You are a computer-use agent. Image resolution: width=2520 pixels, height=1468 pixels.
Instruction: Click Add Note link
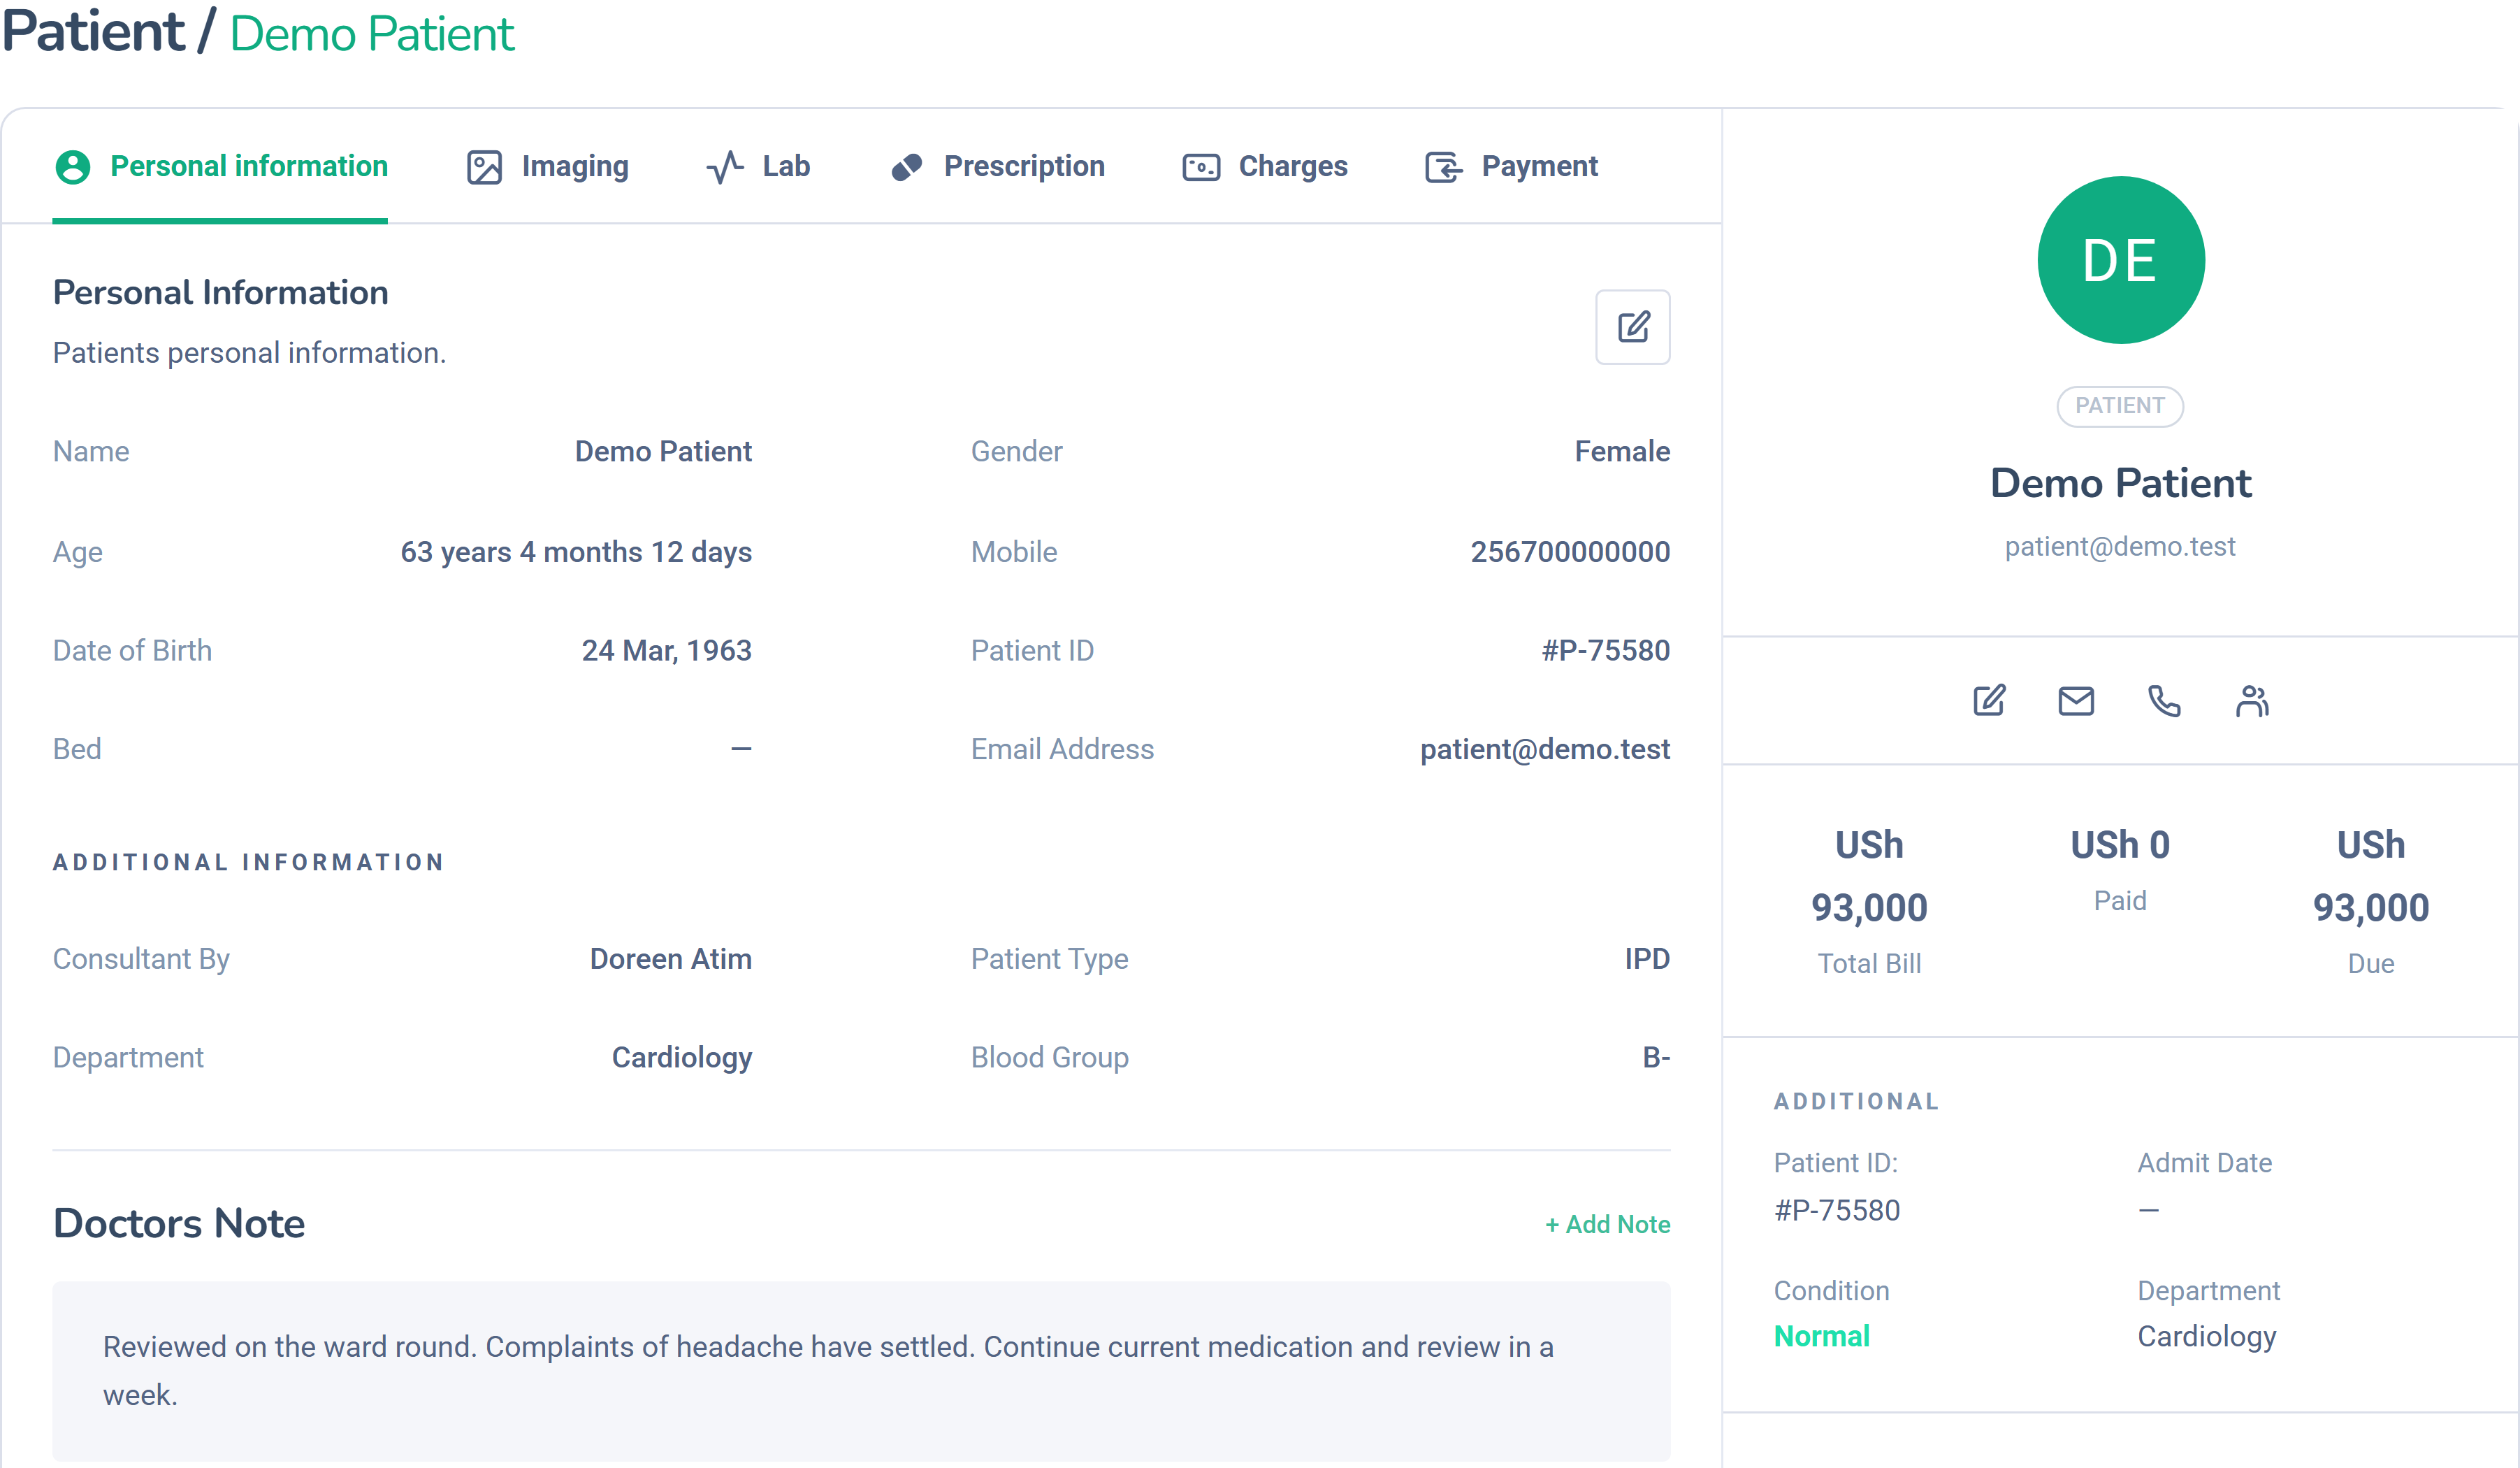point(1607,1224)
